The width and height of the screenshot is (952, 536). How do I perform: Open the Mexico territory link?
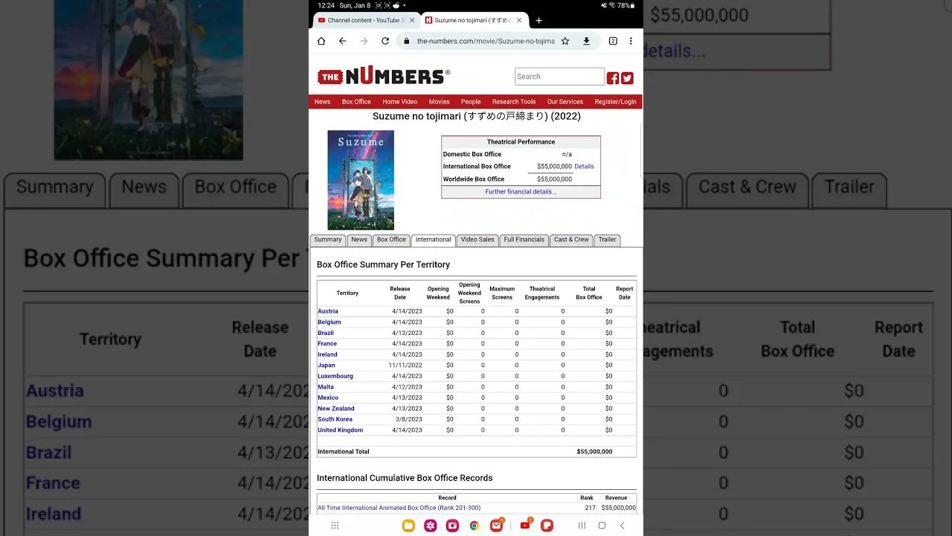click(x=328, y=398)
